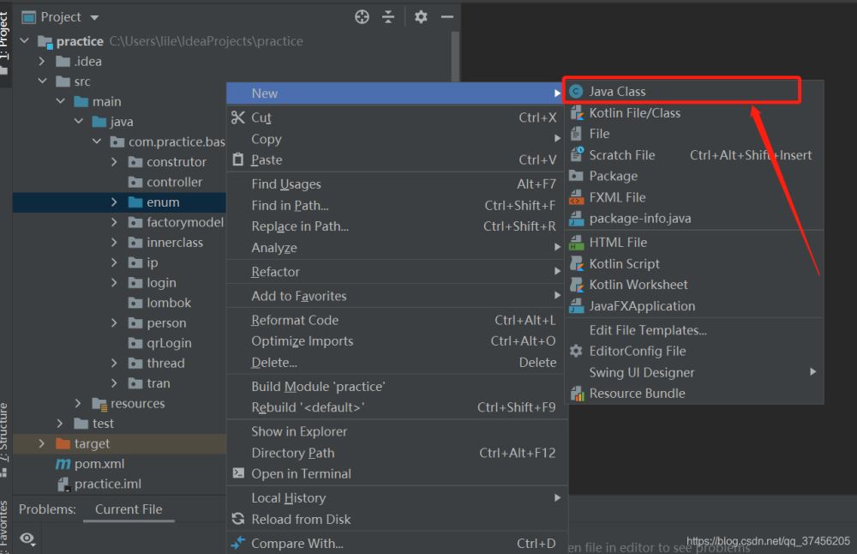Select the practice.iml file
This screenshot has height=554, width=857.
click(107, 484)
